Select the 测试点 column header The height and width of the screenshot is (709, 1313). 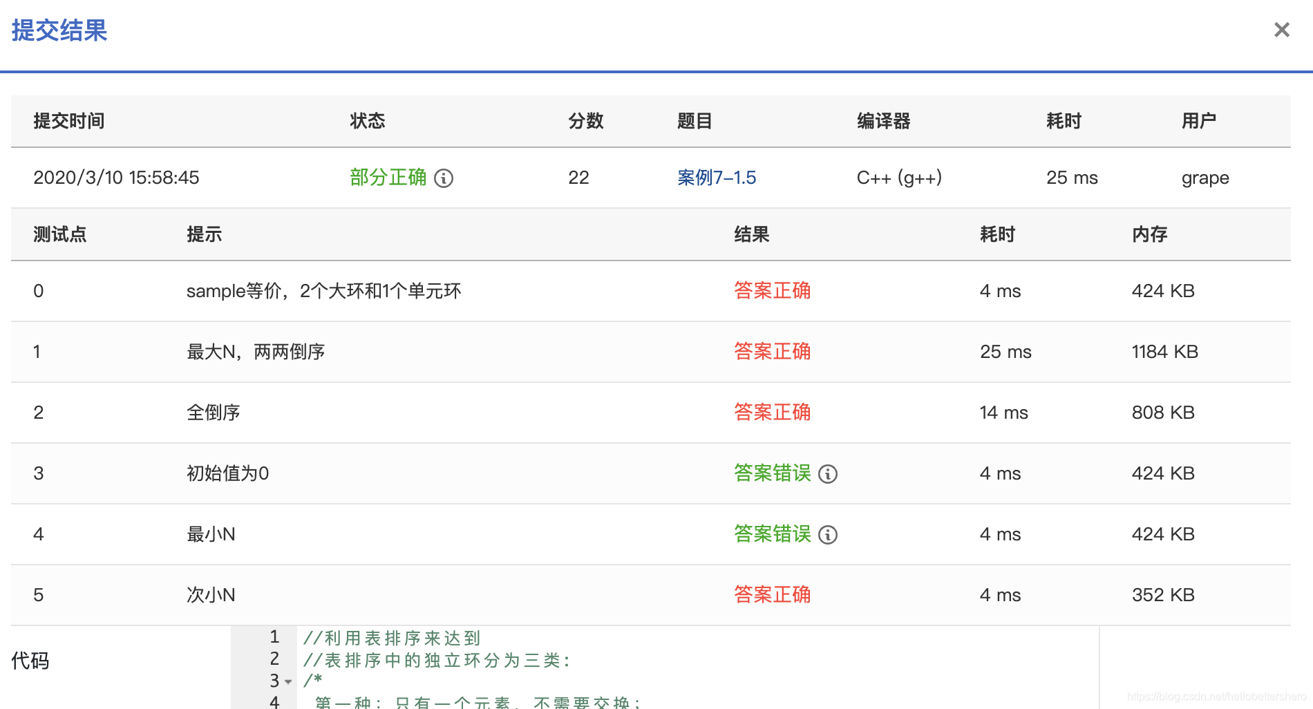coord(60,234)
